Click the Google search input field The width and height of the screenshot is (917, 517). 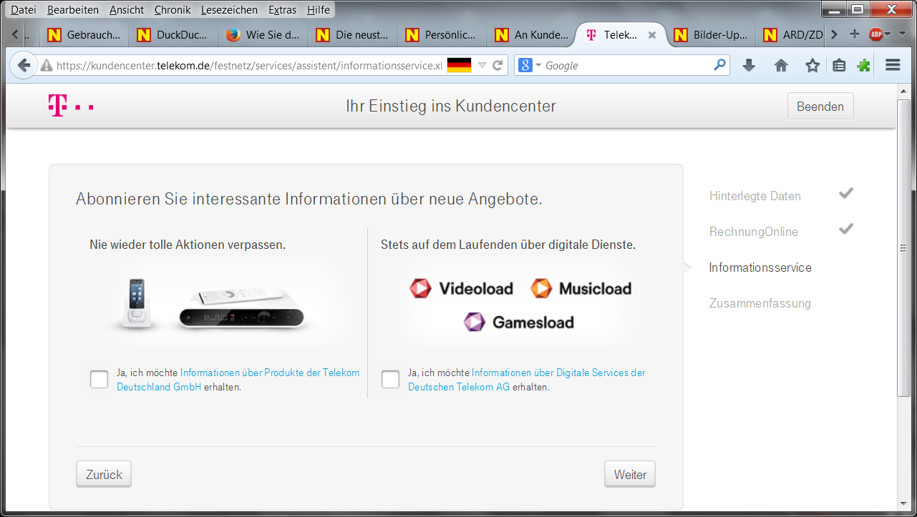coord(628,66)
